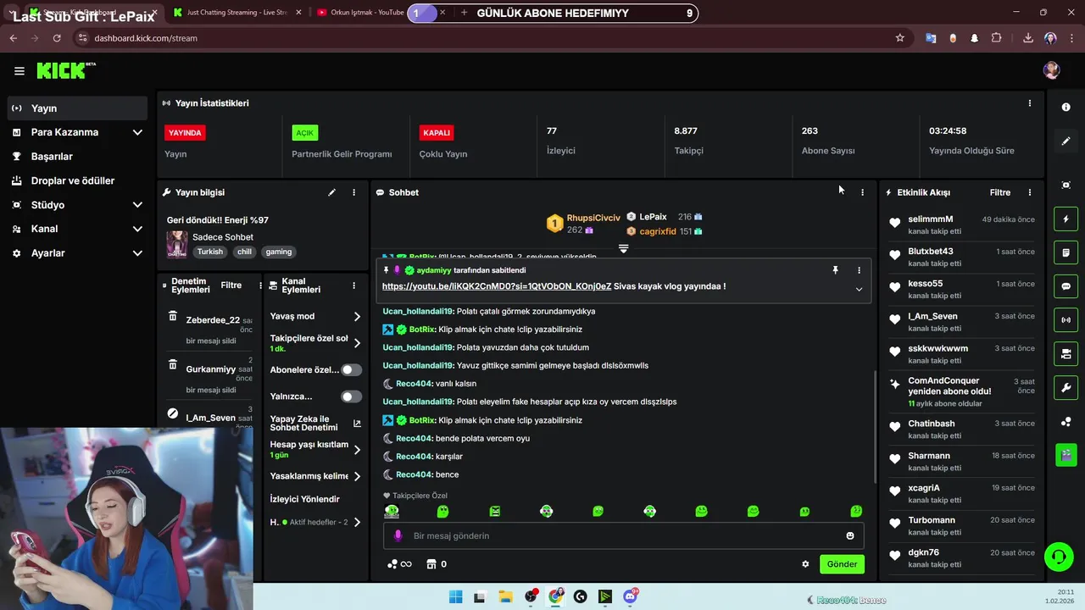Image resolution: width=1085 pixels, height=610 pixels.
Task: Open Yayın bilgisi three-dot menu
Action: tap(353, 192)
